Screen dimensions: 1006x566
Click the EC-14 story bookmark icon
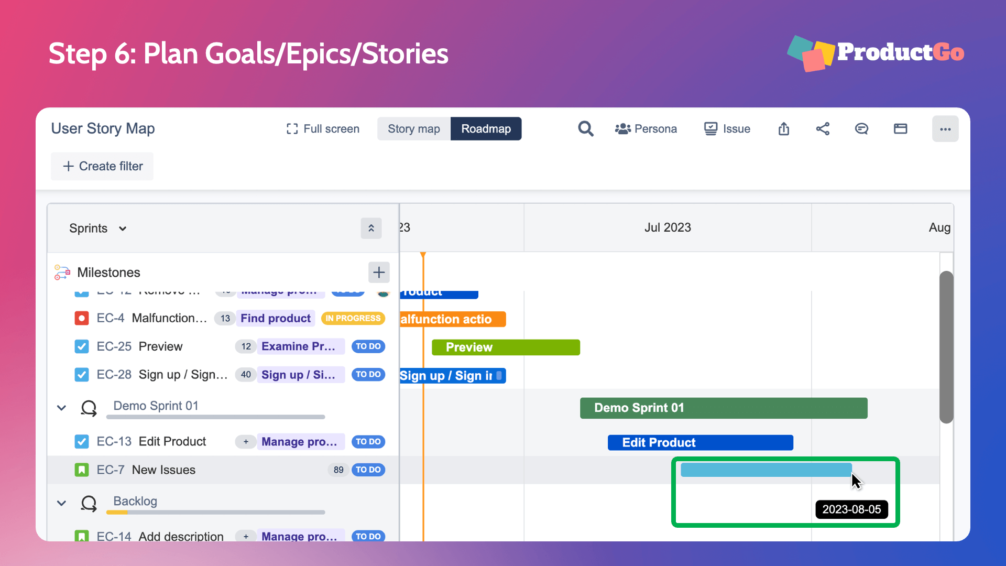81,536
